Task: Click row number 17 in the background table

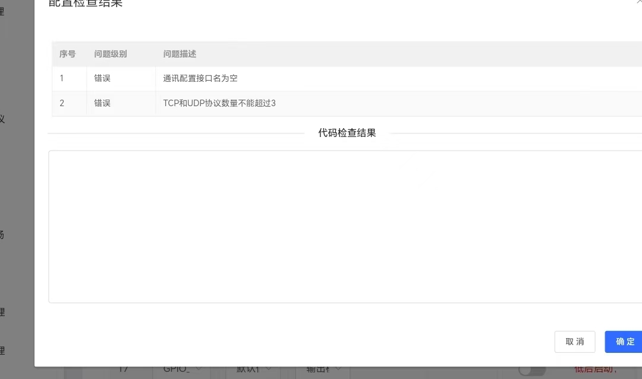Action: tap(124, 368)
